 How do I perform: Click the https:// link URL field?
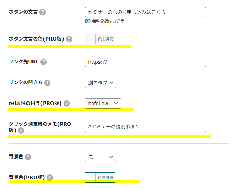145,62
